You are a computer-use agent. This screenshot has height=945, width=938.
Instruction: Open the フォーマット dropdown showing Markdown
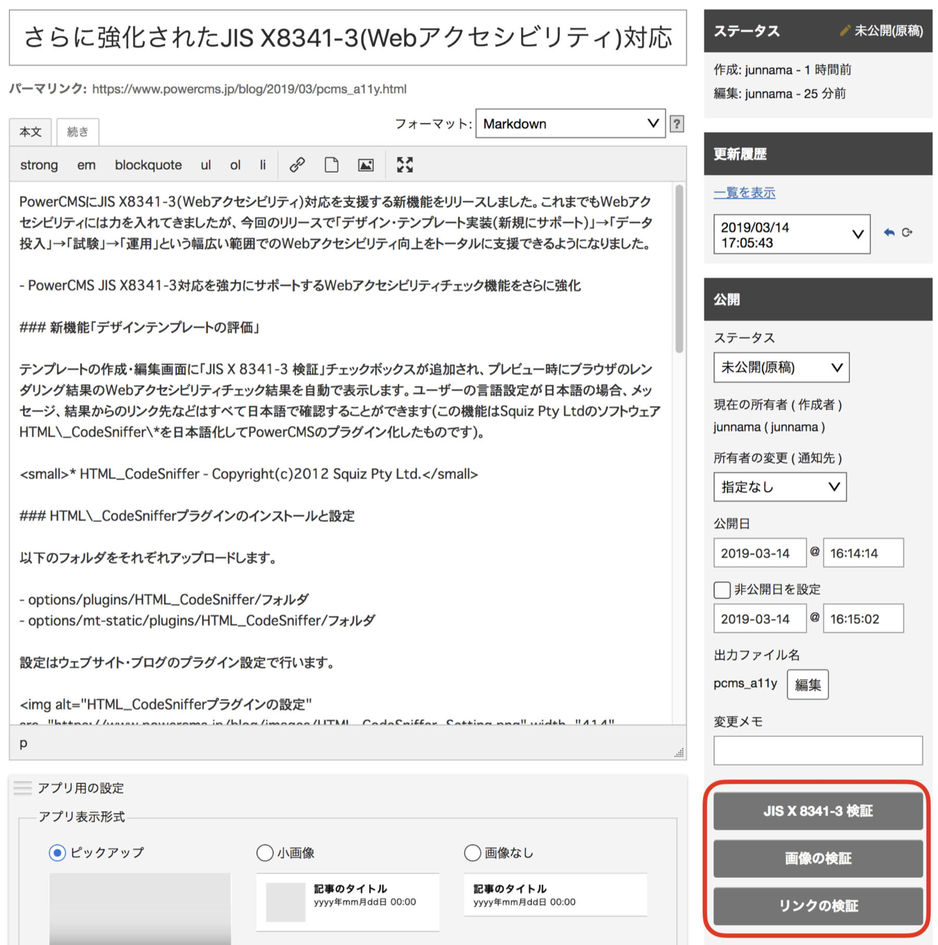pyautogui.click(x=570, y=123)
